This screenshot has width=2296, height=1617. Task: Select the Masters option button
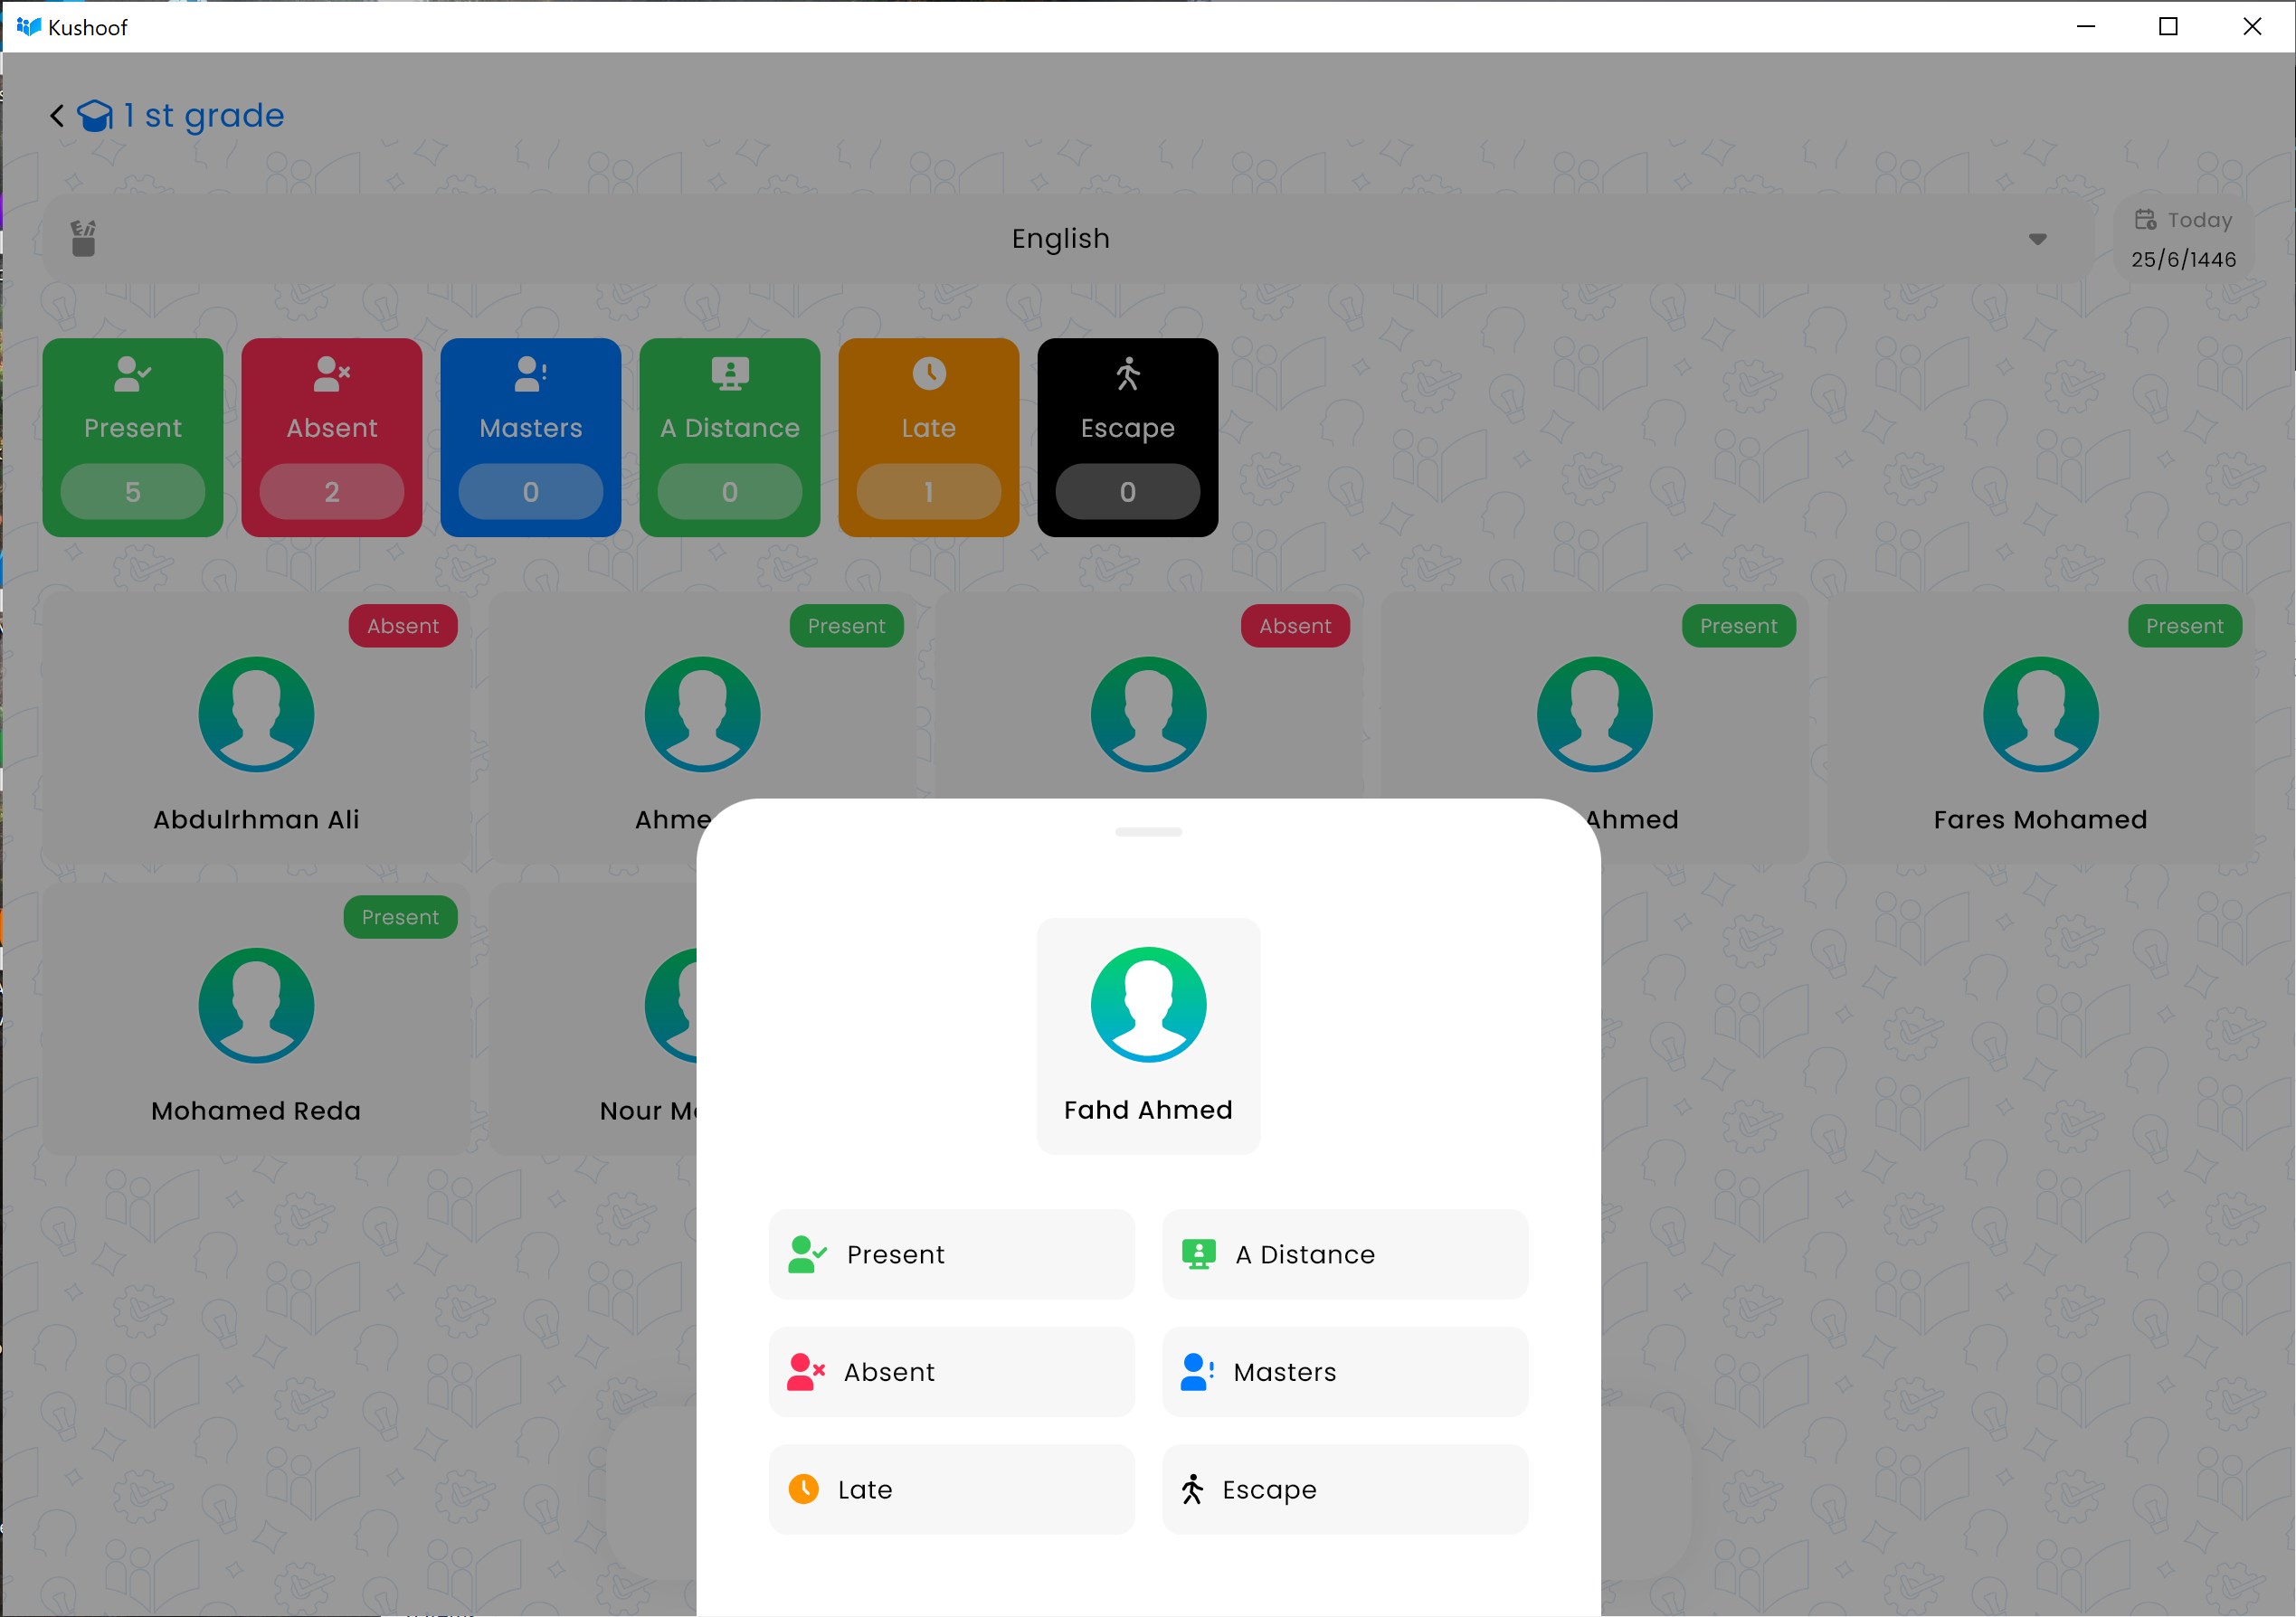(1344, 1372)
